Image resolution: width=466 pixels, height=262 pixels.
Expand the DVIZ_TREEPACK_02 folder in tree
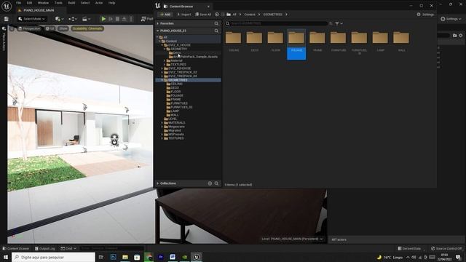pyautogui.click(x=162, y=72)
